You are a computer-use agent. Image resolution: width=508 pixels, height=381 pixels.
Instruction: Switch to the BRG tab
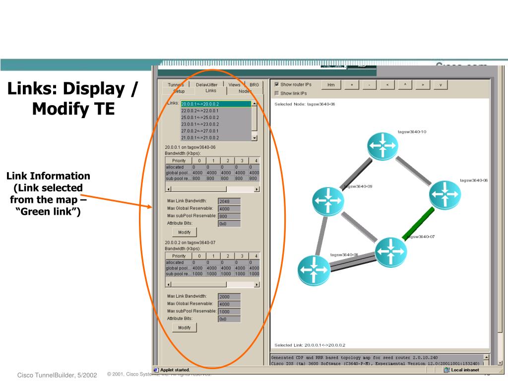point(254,84)
